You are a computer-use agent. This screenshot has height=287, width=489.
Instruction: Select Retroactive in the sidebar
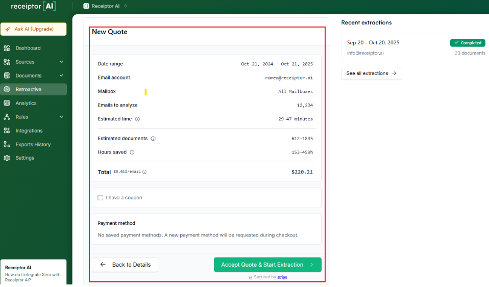point(33,89)
